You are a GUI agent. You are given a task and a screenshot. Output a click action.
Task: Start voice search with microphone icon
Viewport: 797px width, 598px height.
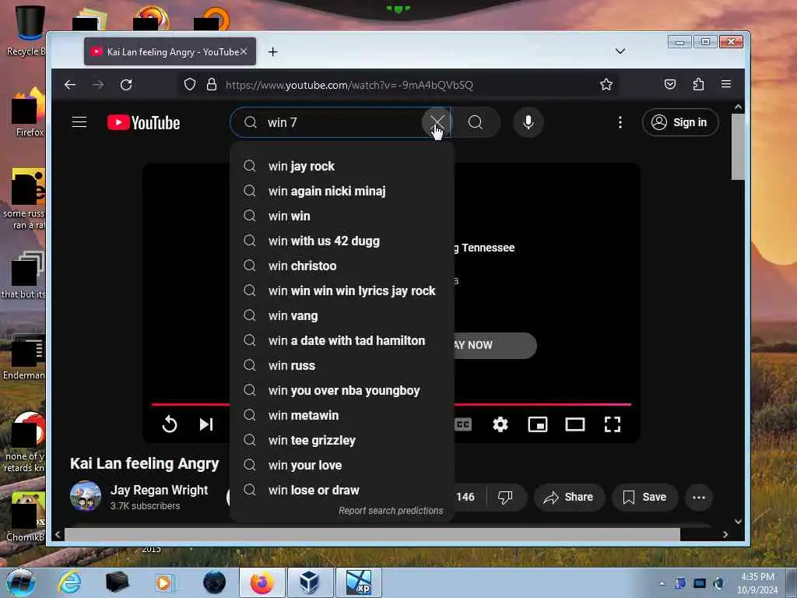tap(528, 122)
